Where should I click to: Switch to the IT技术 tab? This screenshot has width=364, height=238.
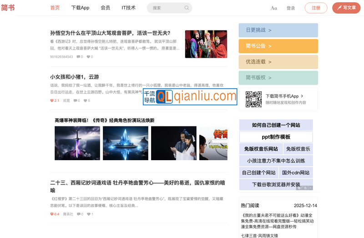[128, 8]
